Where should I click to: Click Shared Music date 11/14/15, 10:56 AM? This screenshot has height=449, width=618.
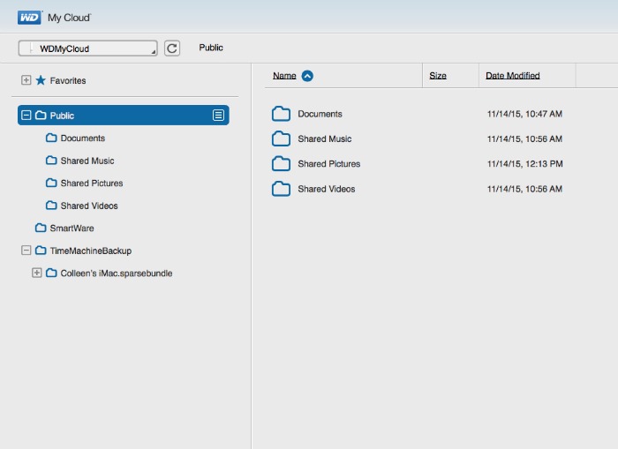tap(524, 138)
